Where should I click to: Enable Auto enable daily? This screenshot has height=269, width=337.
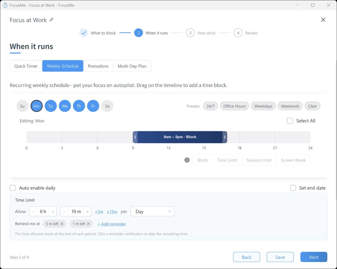click(13, 188)
